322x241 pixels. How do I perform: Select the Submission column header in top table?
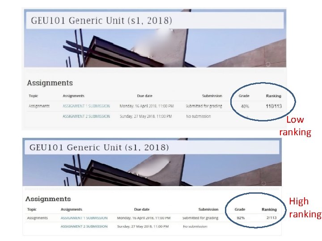(x=212, y=96)
